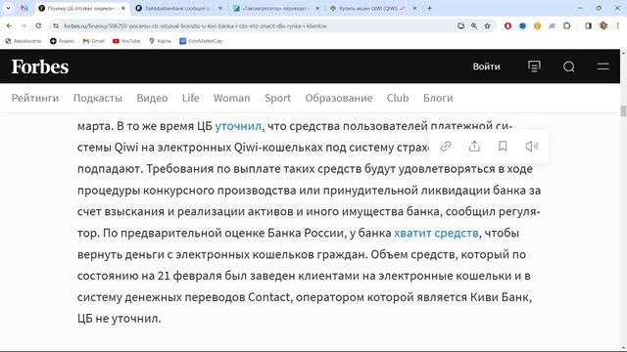The height and width of the screenshot is (352, 627).
Task: Open the Блоги section
Action: [x=438, y=98]
